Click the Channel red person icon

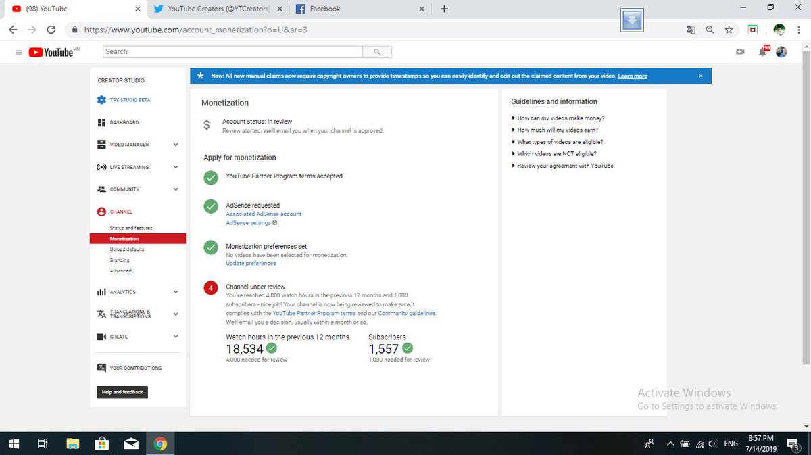click(x=101, y=212)
